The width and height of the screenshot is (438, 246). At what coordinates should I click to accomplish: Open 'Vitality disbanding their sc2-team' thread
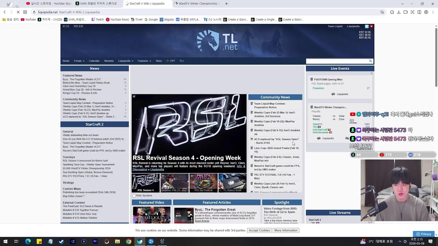pos(80,135)
